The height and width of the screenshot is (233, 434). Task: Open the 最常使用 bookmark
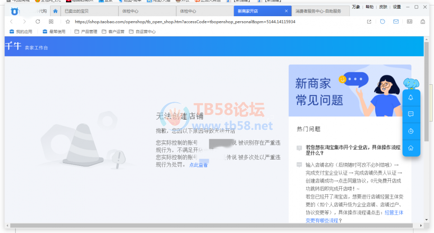pos(54,32)
